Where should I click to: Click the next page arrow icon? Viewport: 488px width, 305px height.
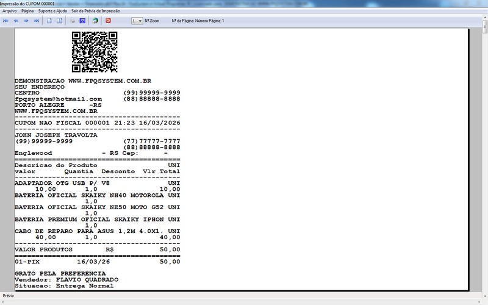(26, 21)
